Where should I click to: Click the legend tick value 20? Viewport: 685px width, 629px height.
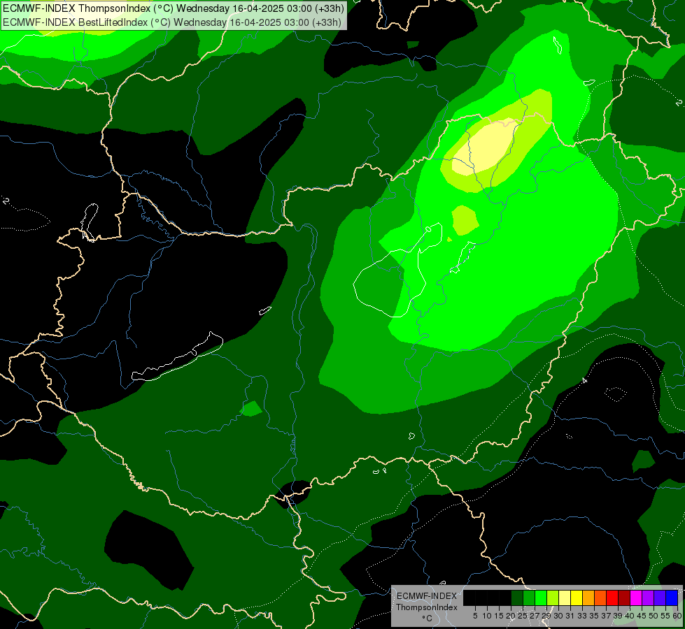[511, 616]
